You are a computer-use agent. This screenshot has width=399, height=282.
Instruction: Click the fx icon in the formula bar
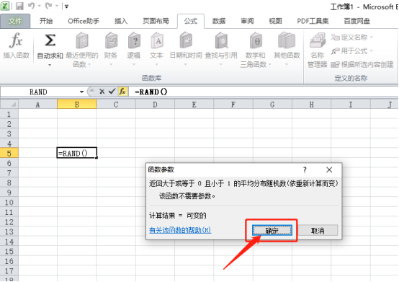122,91
